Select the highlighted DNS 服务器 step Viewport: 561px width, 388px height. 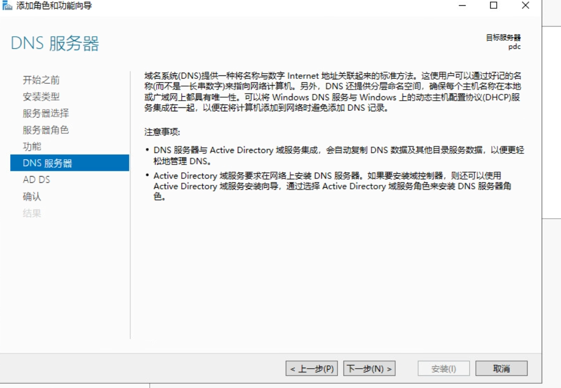pos(70,163)
